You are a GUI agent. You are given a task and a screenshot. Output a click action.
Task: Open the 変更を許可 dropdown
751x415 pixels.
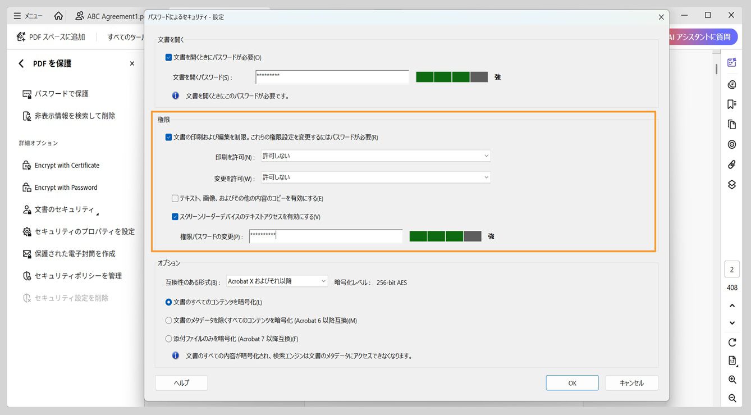[x=375, y=177]
